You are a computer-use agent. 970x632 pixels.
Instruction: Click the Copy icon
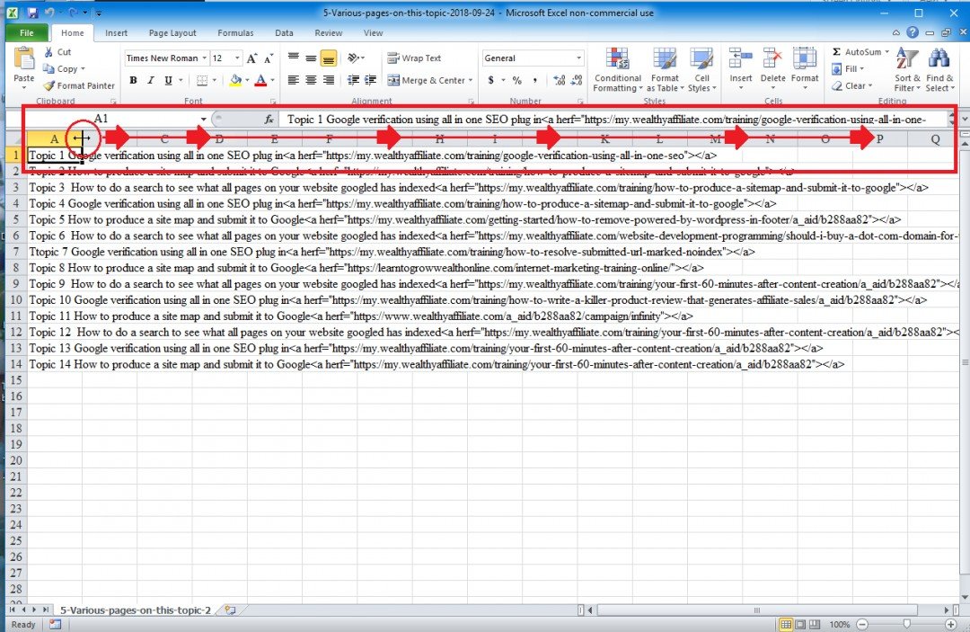48,68
